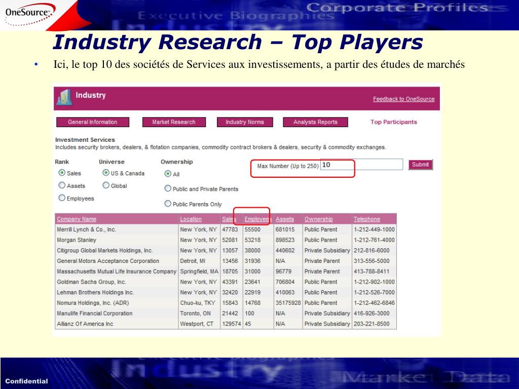Click assets value 35175928
519x389 pixels.
pos(288,303)
